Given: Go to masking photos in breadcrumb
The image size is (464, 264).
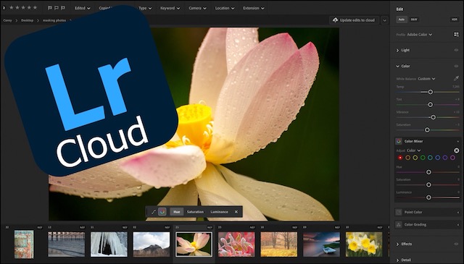Looking at the screenshot, I should pos(54,20).
